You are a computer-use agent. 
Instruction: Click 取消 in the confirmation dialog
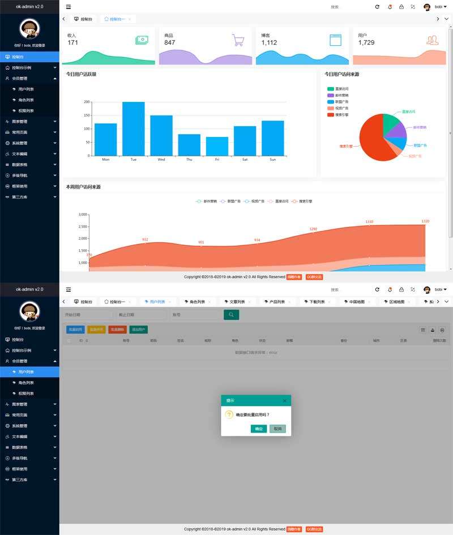pyautogui.click(x=277, y=429)
